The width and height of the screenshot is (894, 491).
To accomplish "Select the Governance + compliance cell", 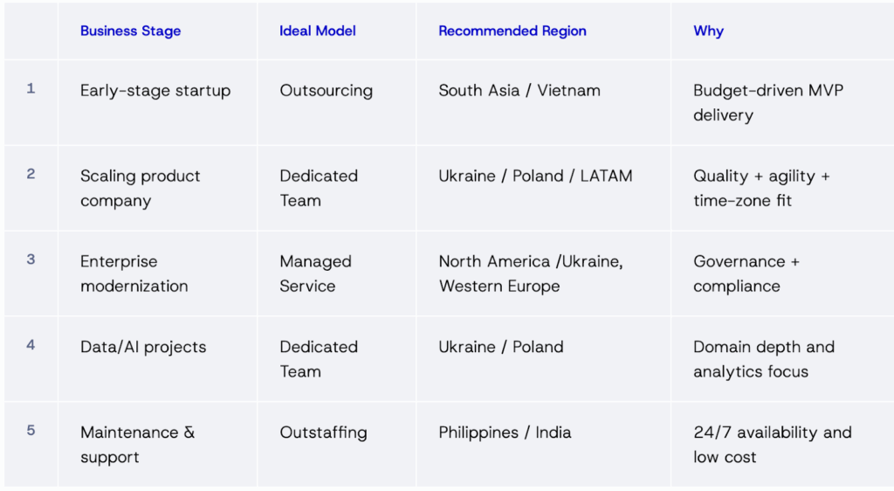I will pos(746,273).
